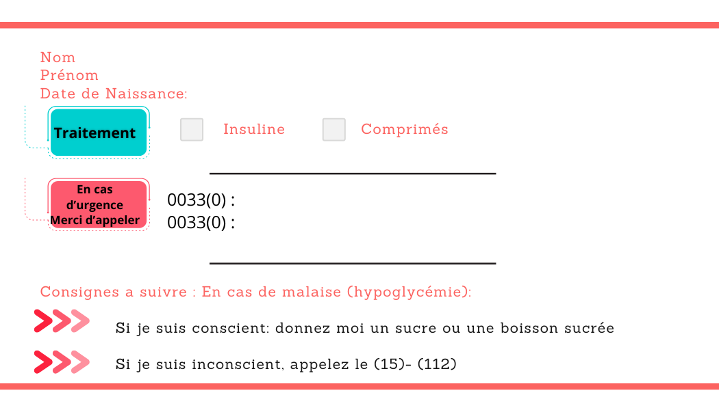Click the red bar at top of card
719x410 pixels.
[359, 25]
